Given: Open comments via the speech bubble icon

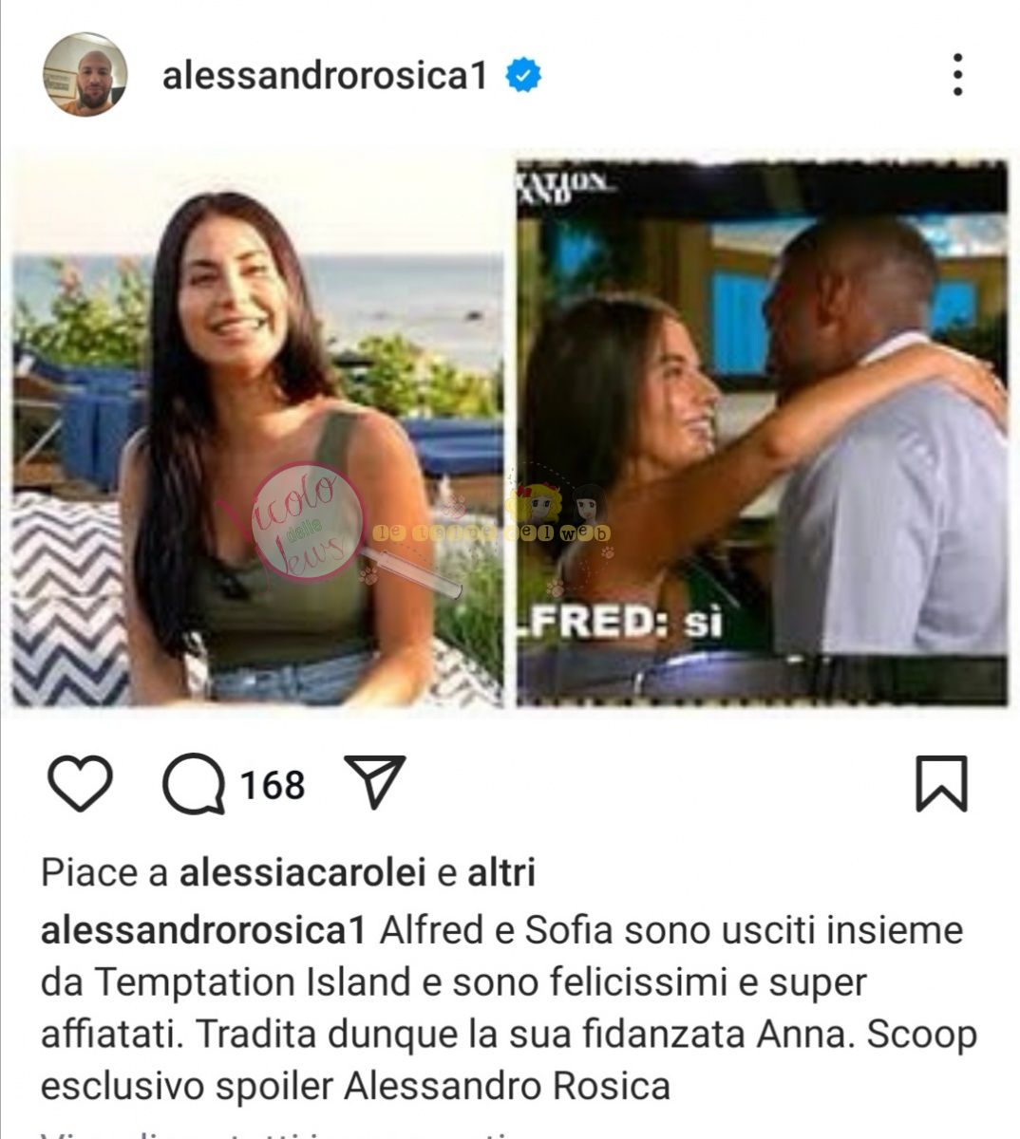Looking at the screenshot, I should coord(194,784).
